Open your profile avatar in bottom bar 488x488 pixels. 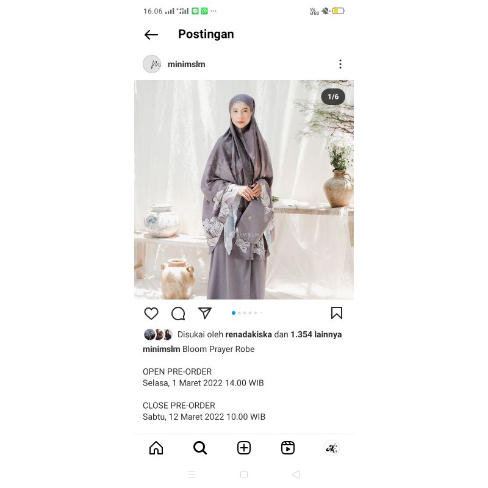tap(332, 448)
